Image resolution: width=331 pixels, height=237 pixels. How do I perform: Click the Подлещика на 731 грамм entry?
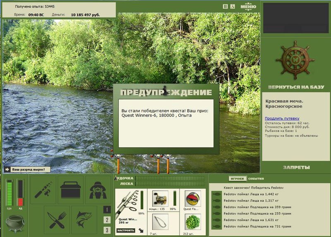point(257,226)
